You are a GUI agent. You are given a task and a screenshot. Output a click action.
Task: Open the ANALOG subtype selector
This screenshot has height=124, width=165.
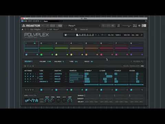(57, 79)
